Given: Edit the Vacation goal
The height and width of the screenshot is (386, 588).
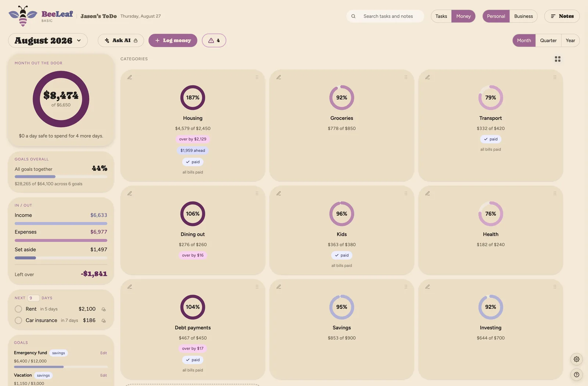Looking at the screenshot, I should point(104,375).
